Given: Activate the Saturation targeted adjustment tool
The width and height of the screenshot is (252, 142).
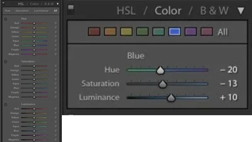Looking at the screenshot, I should (x=6, y=62).
